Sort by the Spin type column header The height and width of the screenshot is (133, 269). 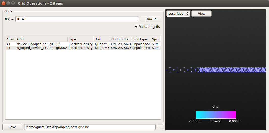click(141, 39)
